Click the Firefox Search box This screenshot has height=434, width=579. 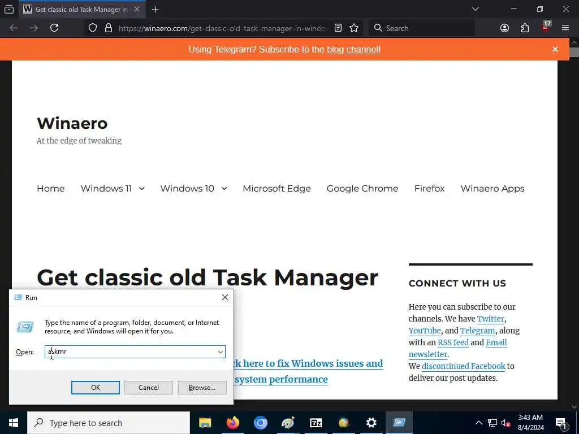[422, 28]
